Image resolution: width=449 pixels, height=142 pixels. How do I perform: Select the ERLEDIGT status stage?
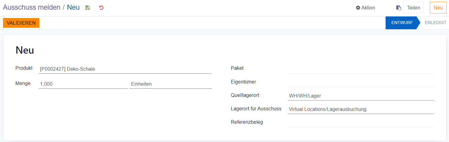pyautogui.click(x=435, y=23)
